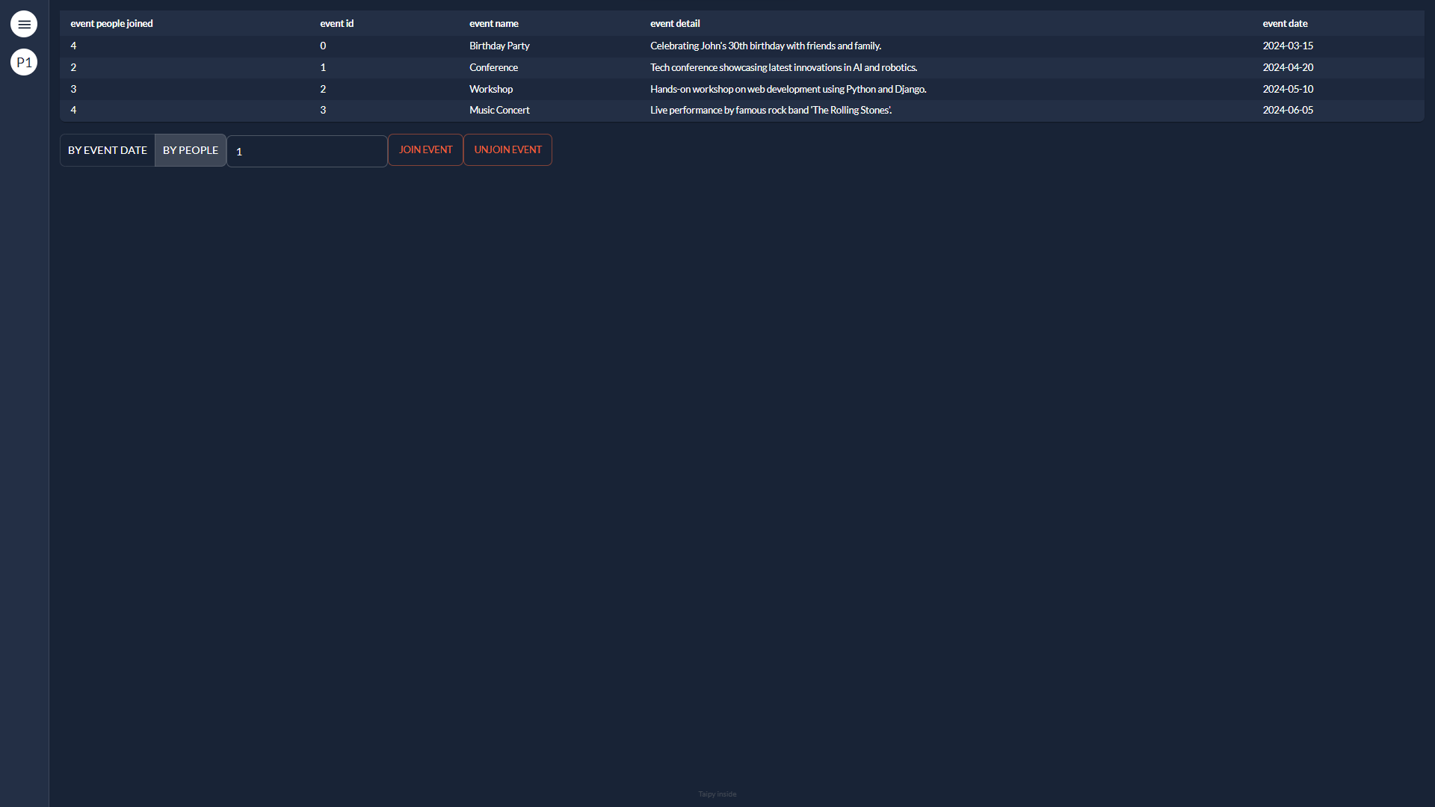The image size is (1435, 807).
Task: Open the hamburger navigation menu
Action: [24, 24]
